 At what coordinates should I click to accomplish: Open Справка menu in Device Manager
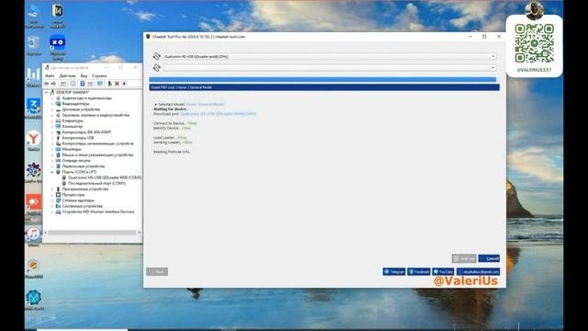point(99,75)
